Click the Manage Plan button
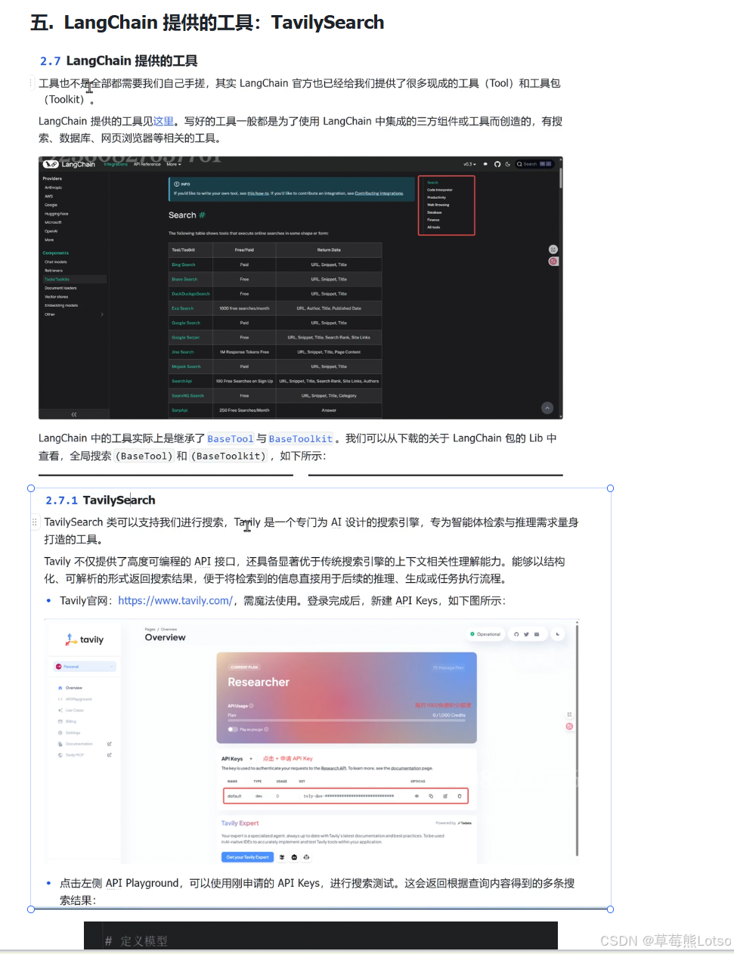Image resolution: width=734 pixels, height=954 pixels. pyautogui.click(x=448, y=667)
